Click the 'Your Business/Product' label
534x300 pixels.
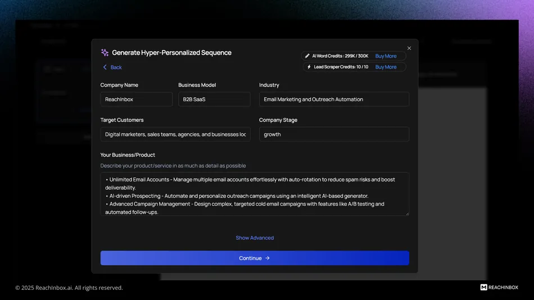pyautogui.click(x=128, y=155)
